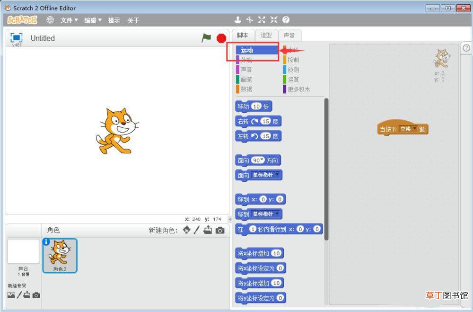Viewport: 473px width, 312px height.
Task: Click the 0 field in 将y坐标设定为 block
Action: (280, 298)
